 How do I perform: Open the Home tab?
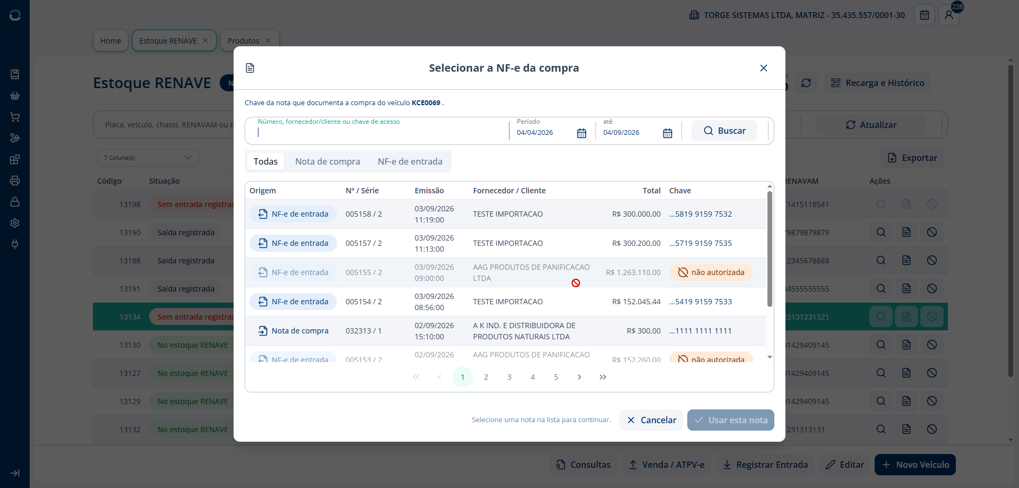coord(110,40)
